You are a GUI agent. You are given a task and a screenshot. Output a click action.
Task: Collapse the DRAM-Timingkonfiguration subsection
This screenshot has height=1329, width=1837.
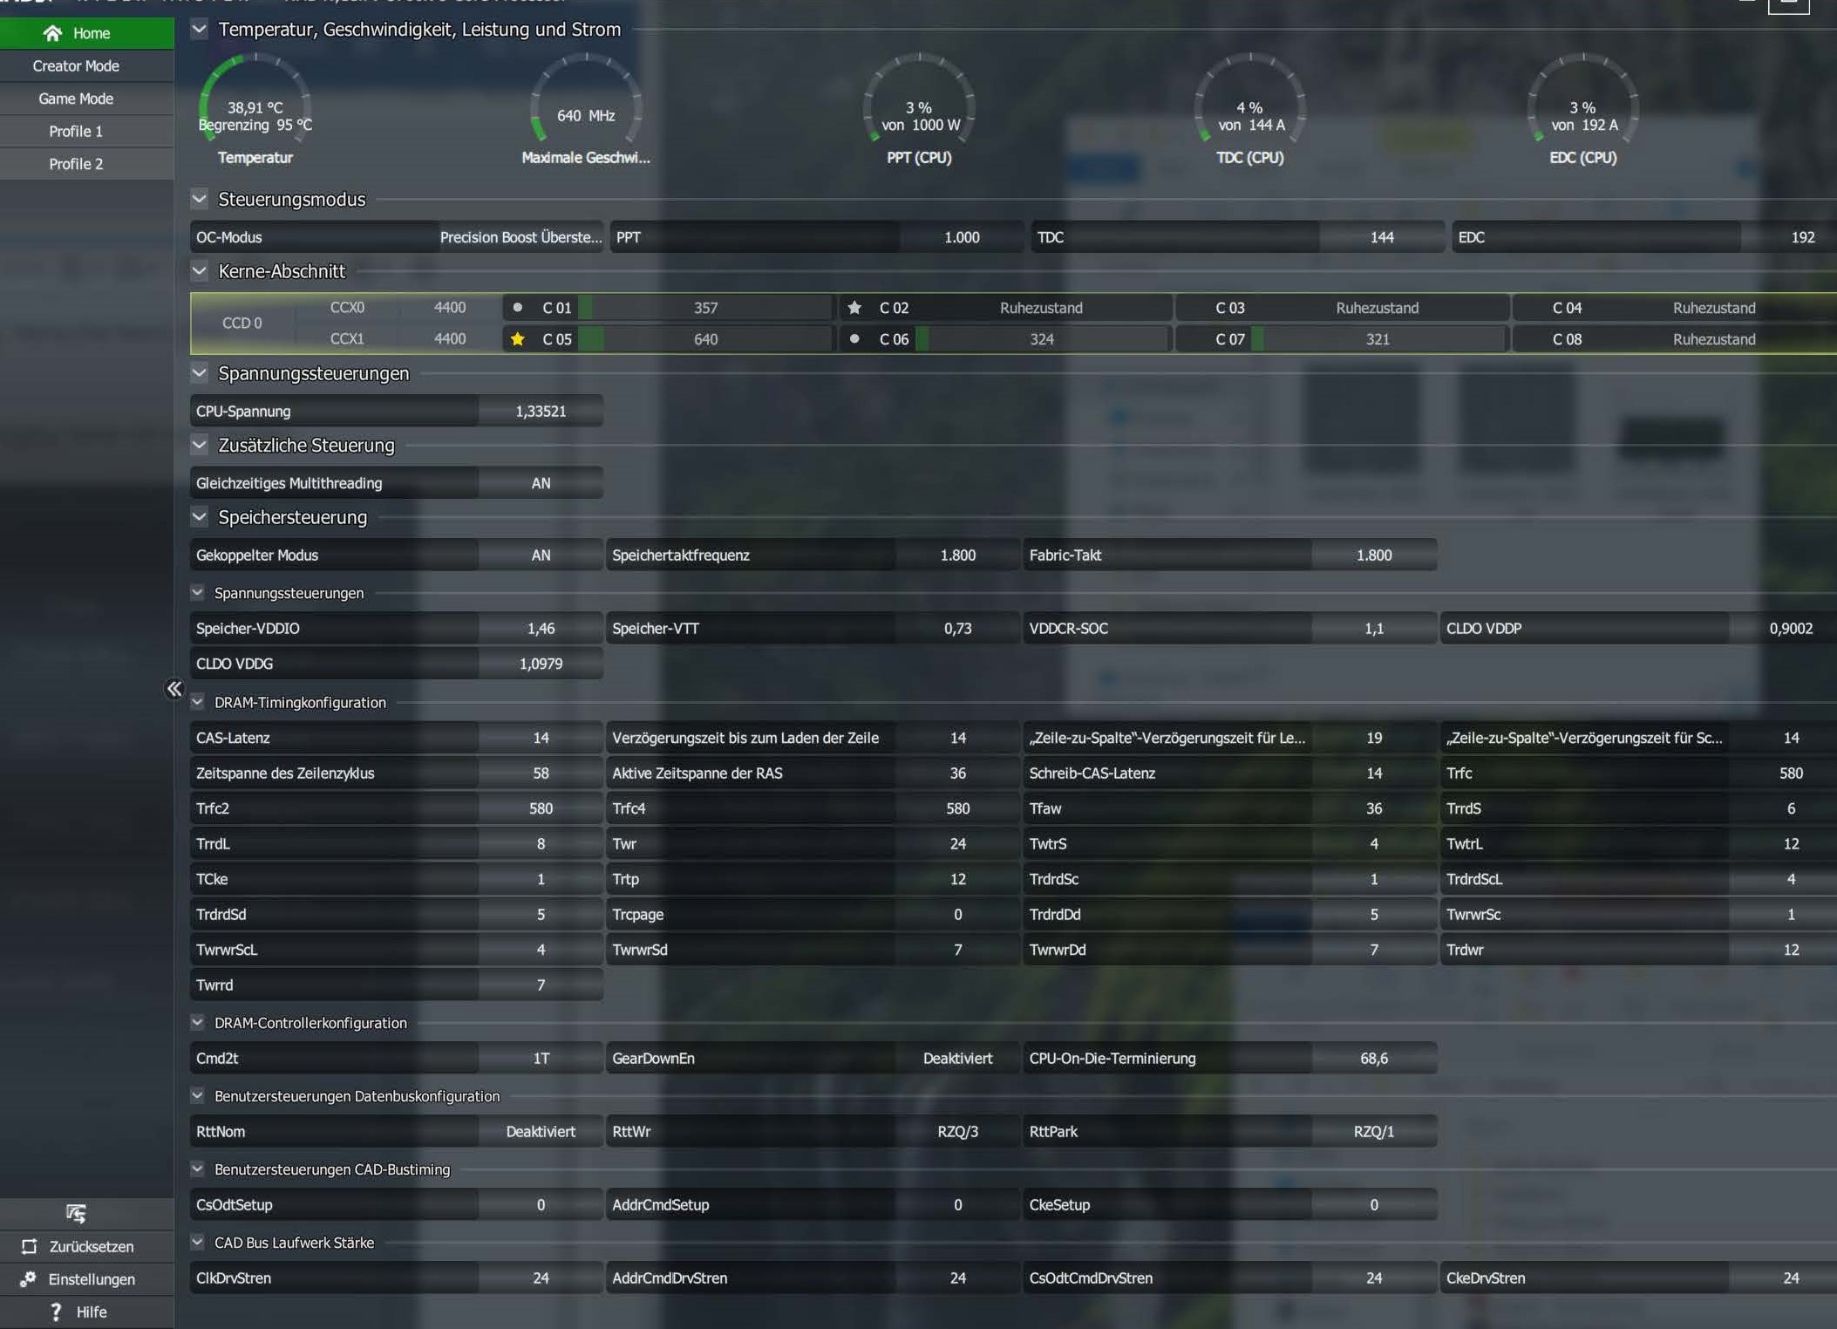click(198, 702)
